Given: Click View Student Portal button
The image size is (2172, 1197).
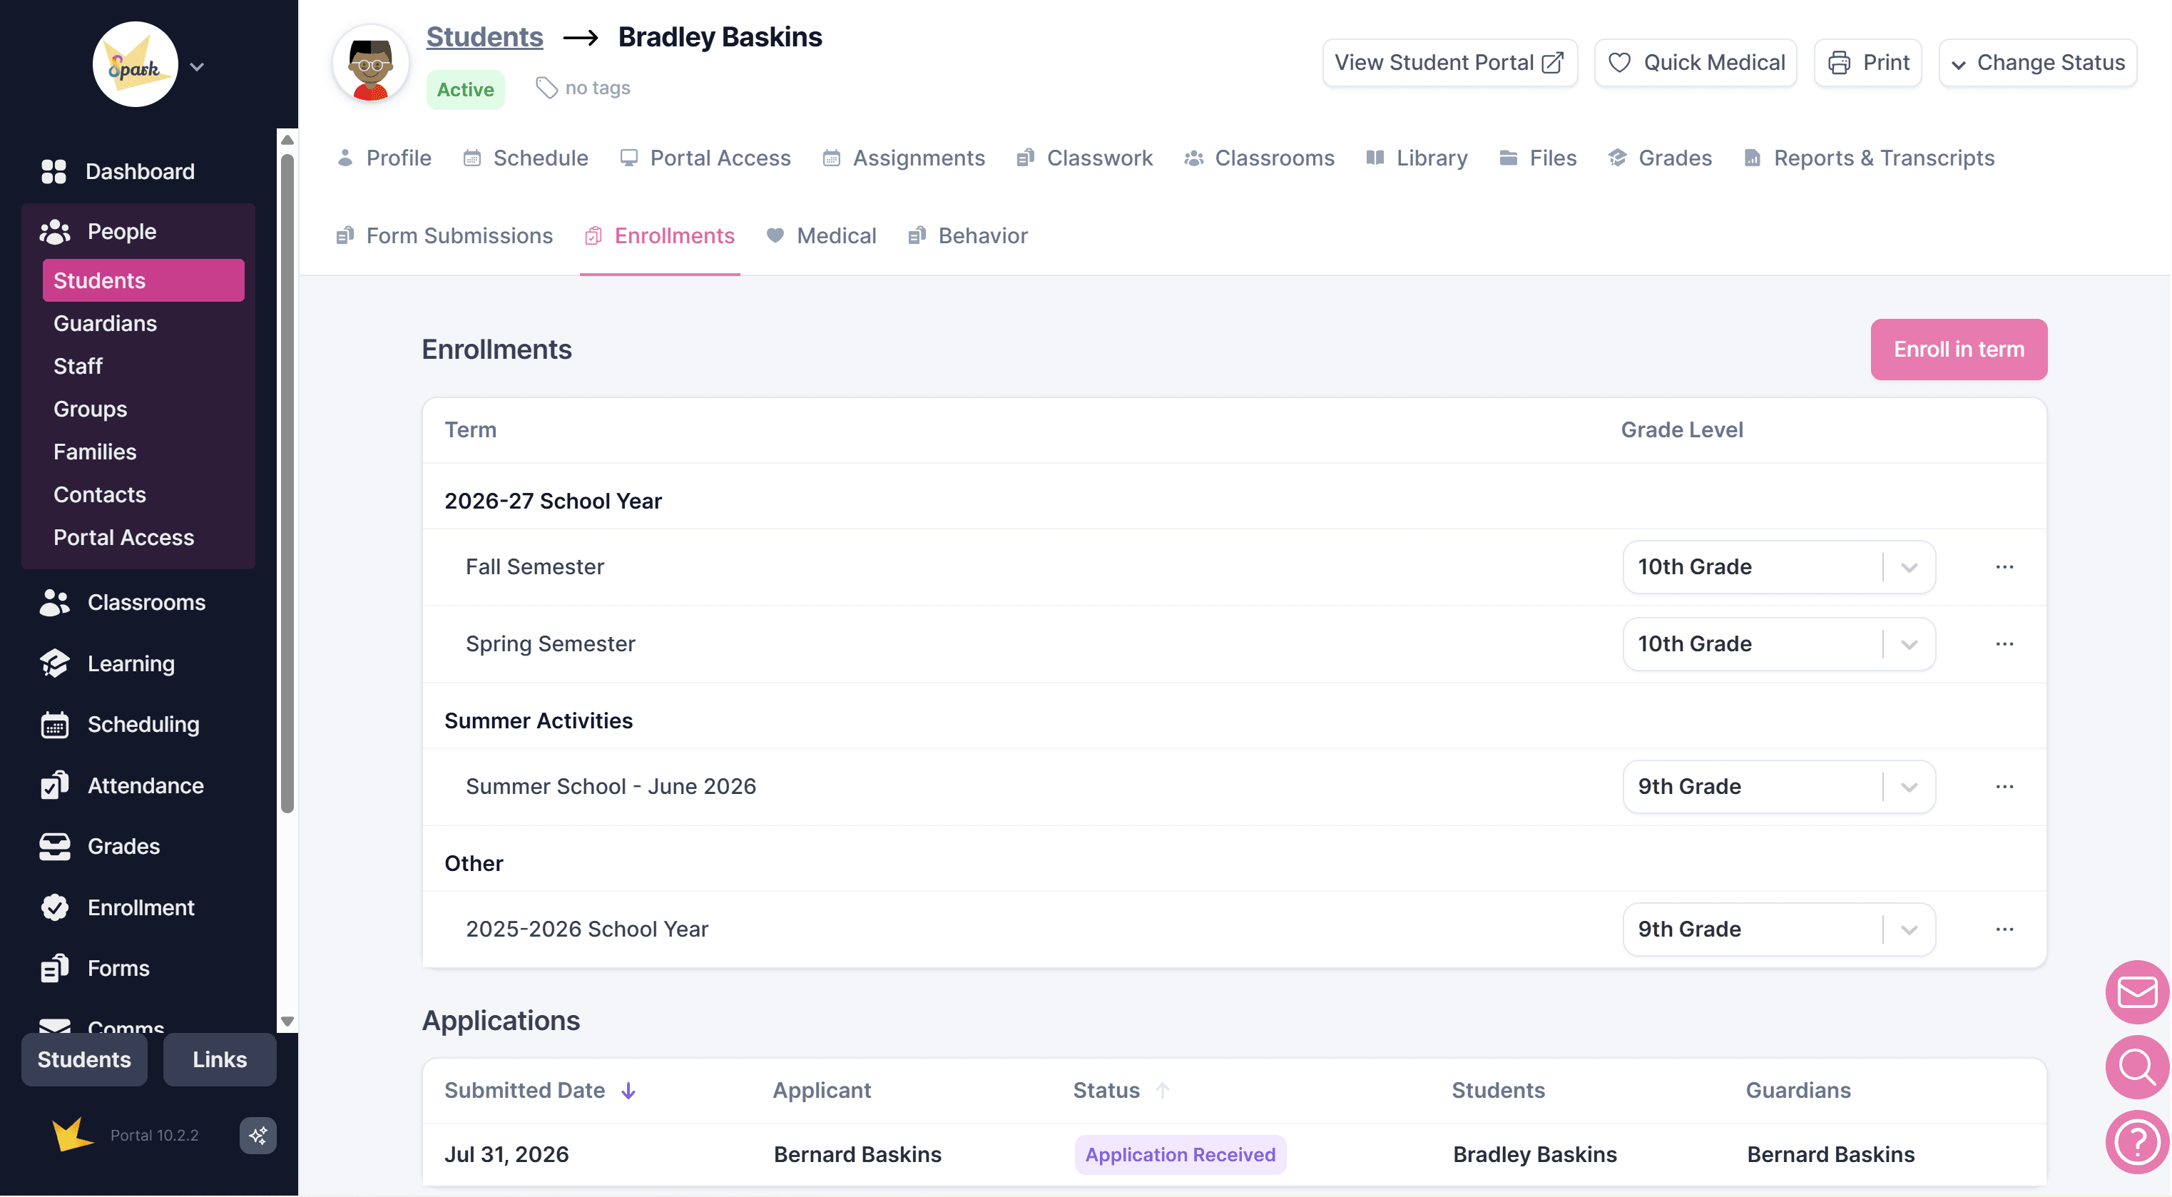Looking at the screenshot, I should pyautogui.click(x=1449, y=62).
